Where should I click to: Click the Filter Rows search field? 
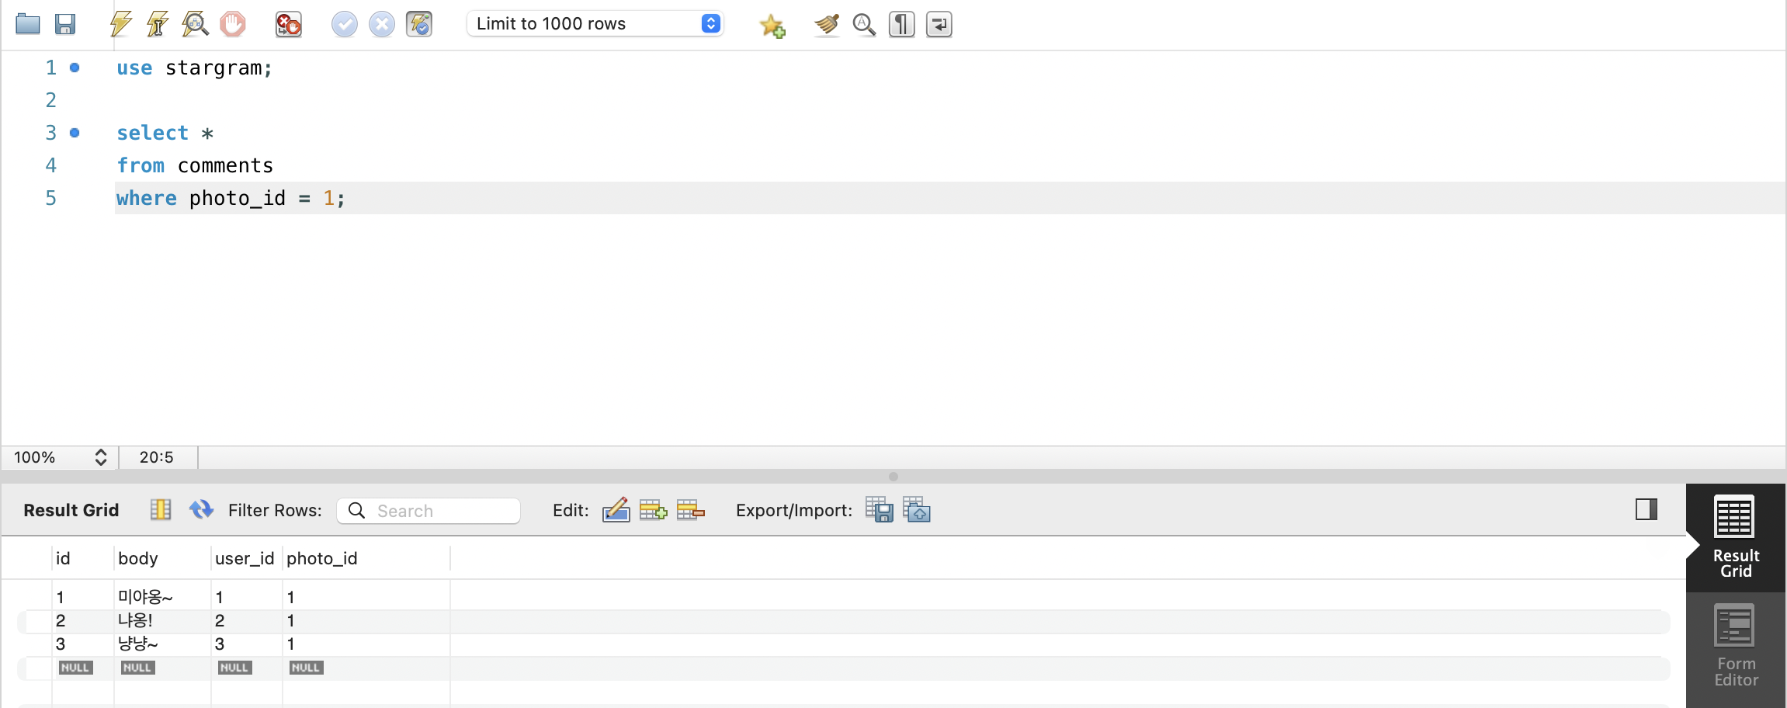pyautogui.click(x=429, y=510)
